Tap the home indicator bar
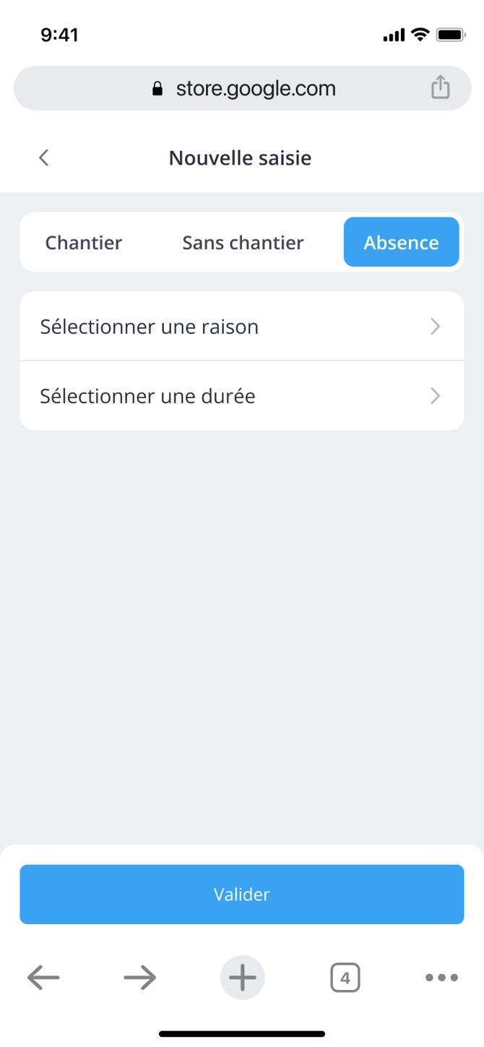This screenshot has height=1047, width=484. click(x=242, y=1034)
